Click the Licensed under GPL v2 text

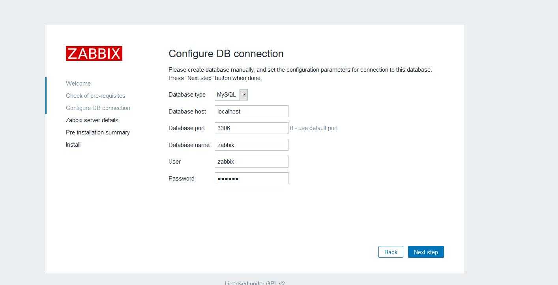tap(255, 283)
